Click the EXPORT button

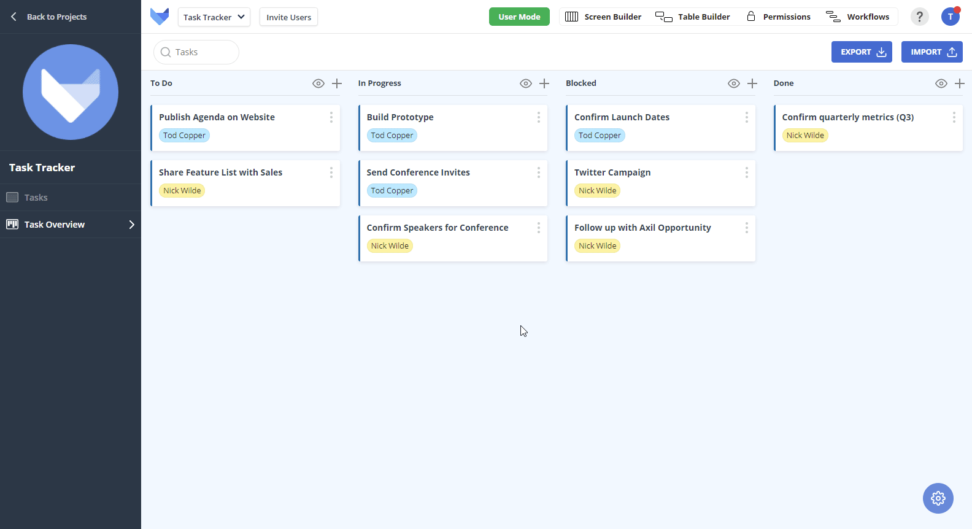(x=862, y=52)
